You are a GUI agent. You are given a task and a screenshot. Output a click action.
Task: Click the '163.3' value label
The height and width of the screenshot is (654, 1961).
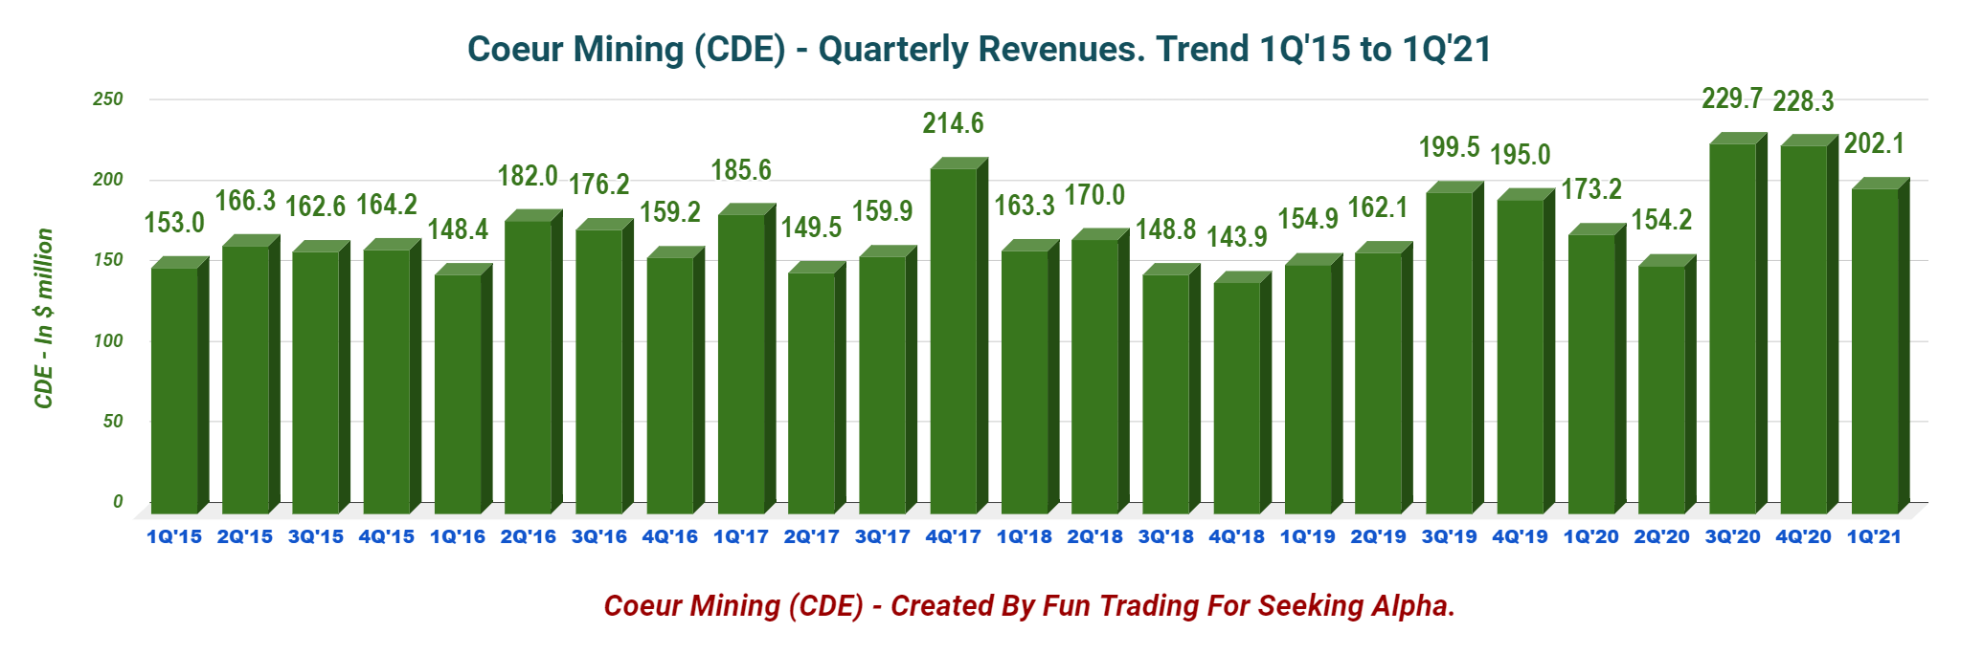pos(1025,206)
